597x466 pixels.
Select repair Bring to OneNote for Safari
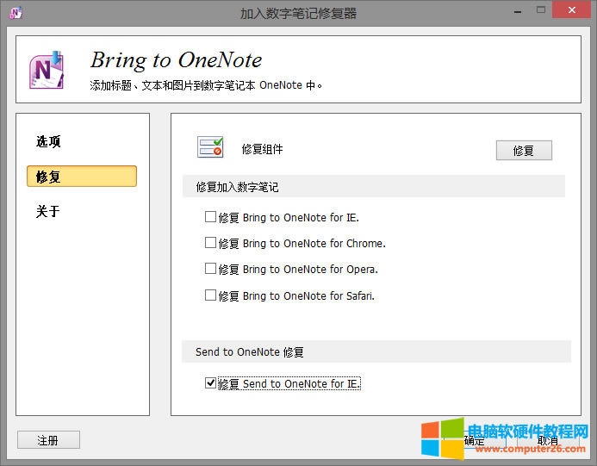[210, 295]
